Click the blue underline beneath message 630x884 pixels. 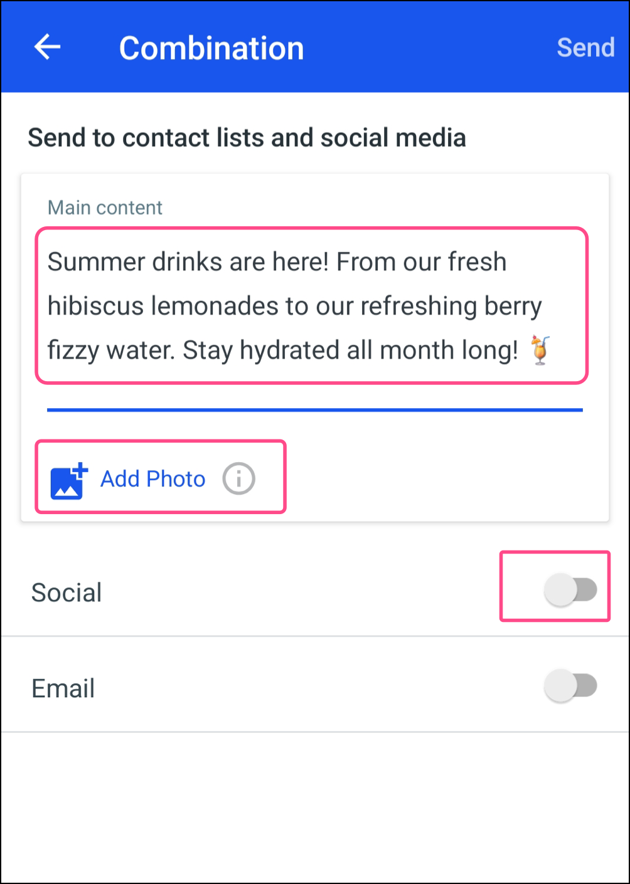(315, 410)
